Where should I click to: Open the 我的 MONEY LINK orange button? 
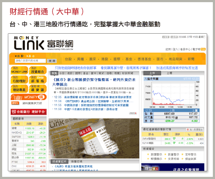[x=19, y=70]
